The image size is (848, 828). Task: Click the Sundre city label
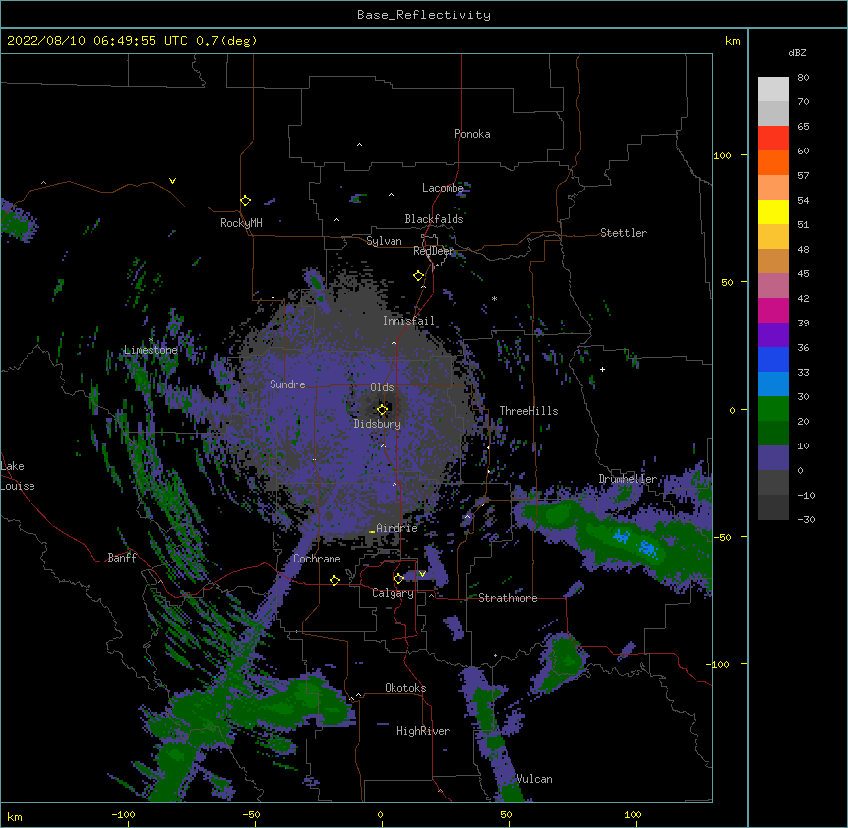287,384
